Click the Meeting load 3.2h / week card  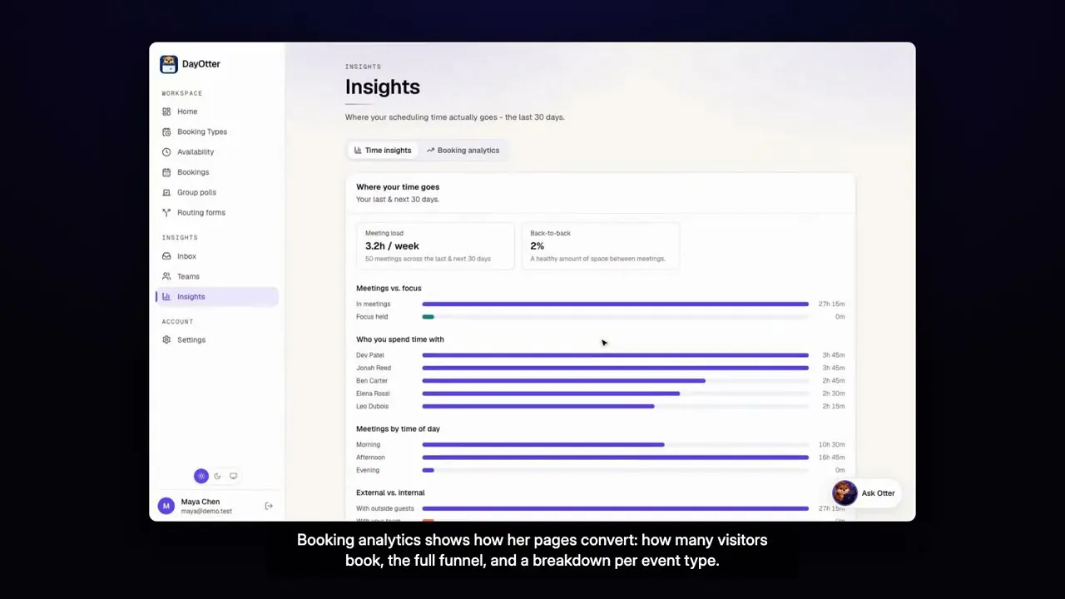pos(435,245)
